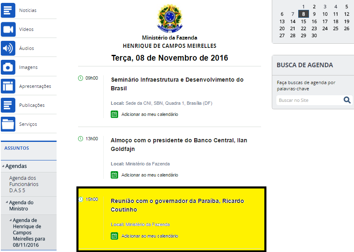The image size is (354, 252).
Task: Open the Seminário Infraestrutura e Desenvolvimento title
Action: click(x=177, y=84)
